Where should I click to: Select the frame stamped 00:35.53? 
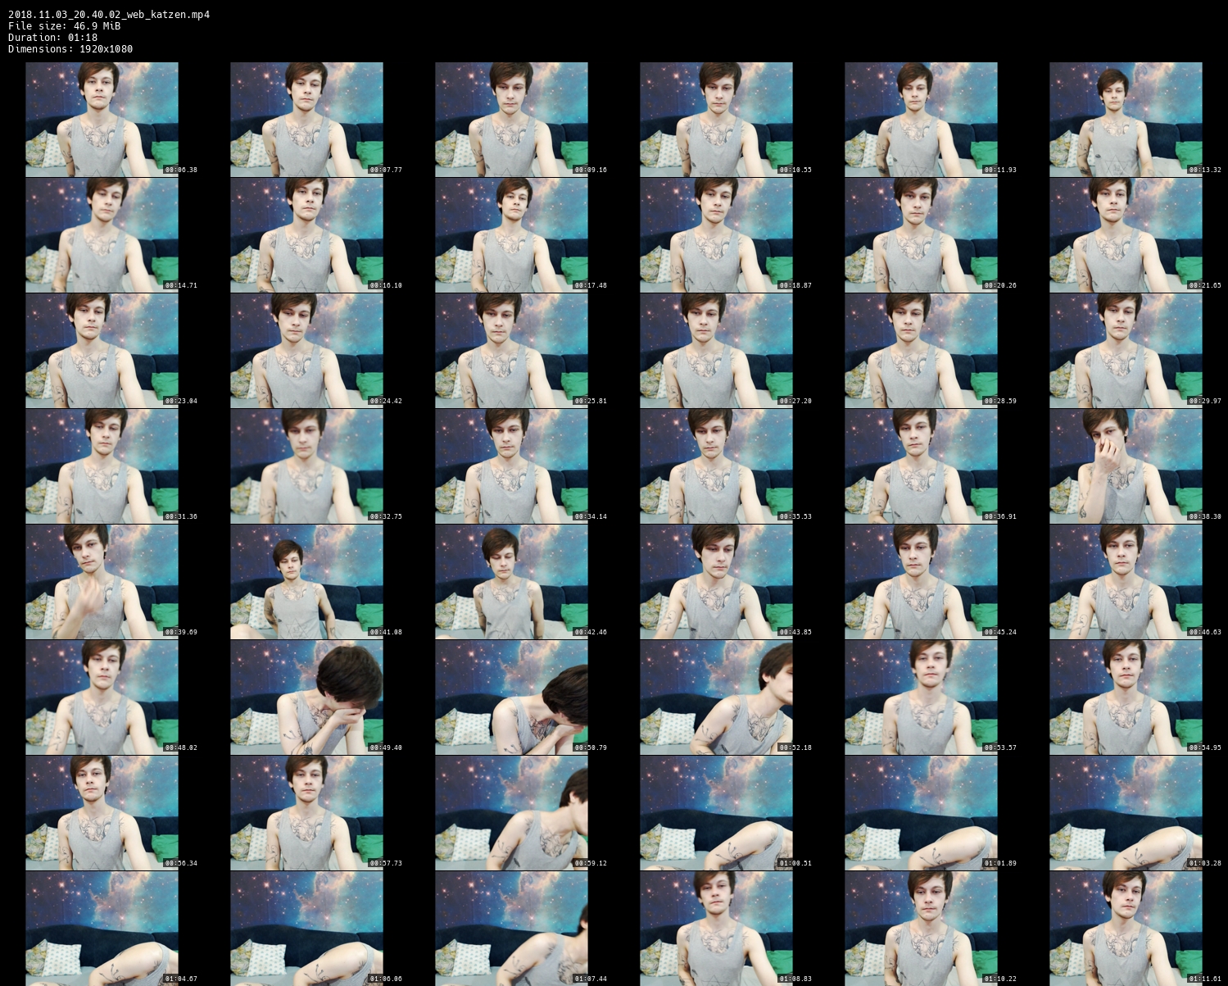[x=716, y=466]
